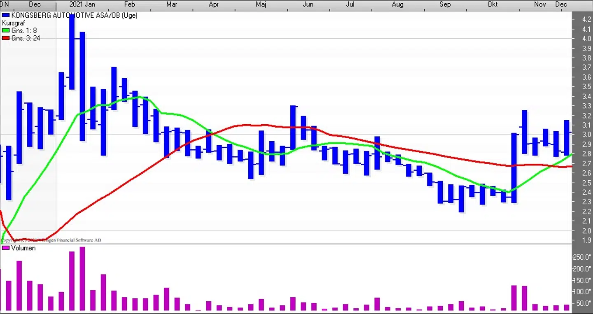Click the 2.0 value on price axis
593x314 pixels.
click(587, 231)
